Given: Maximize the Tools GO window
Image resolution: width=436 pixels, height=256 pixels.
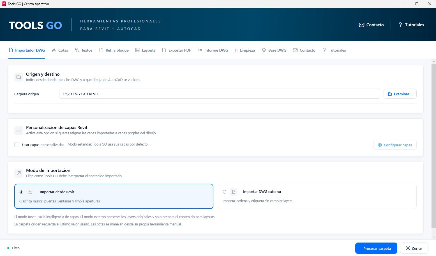Looking at the screenshot, I should tap(417, 4).
